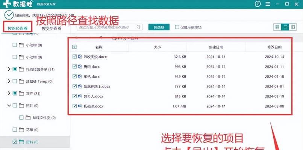Viewport: 303px width, 150px height.
Task: Switch to list view icon
Action: [285, 27]
